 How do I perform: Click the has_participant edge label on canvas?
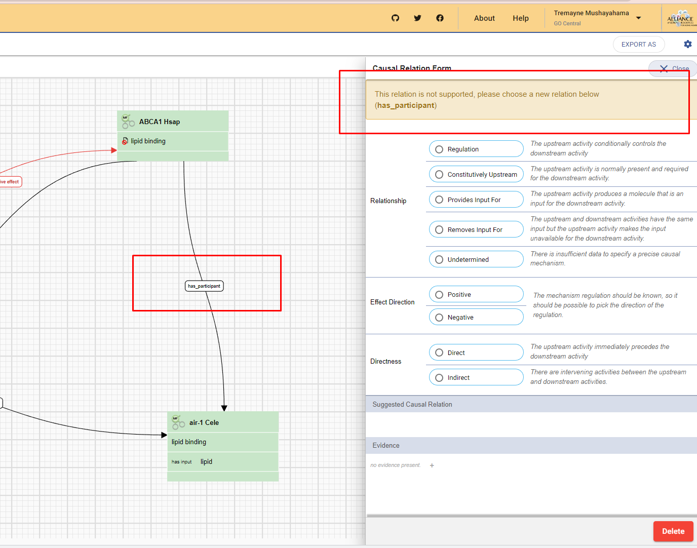pyautogui.click(x=204, y=286)
